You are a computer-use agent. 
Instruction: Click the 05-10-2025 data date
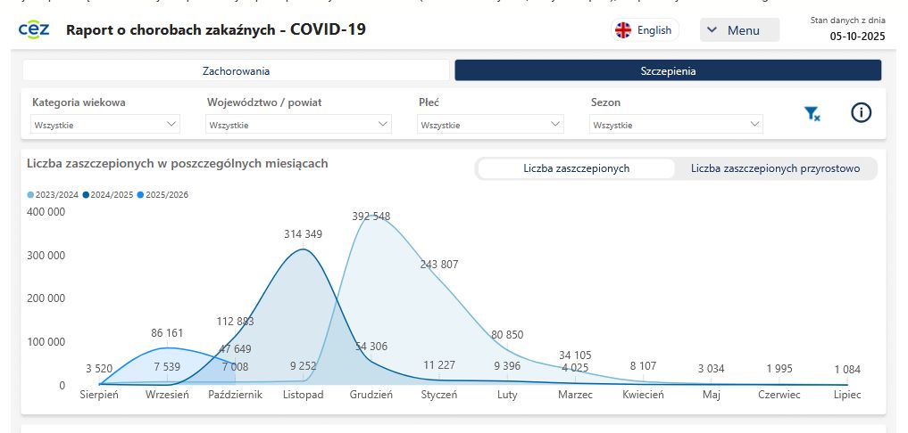[x=858, y=37]
